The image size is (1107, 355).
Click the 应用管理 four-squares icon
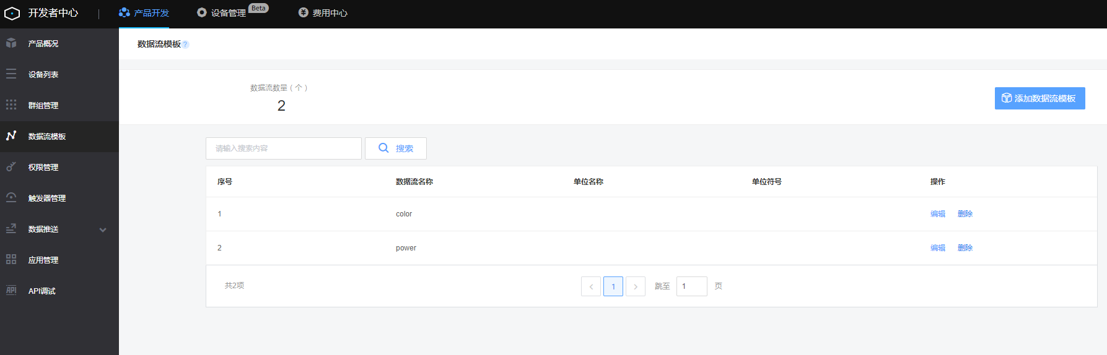11,260
